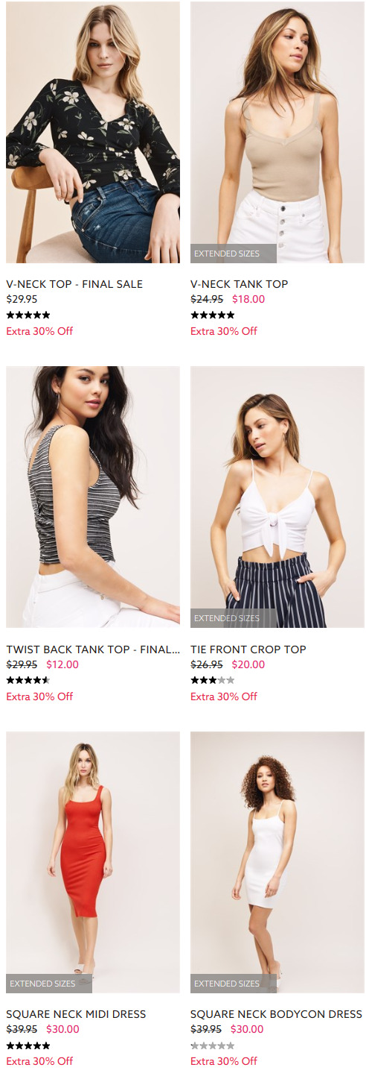Click Extended Sizes badge on V-Neck Tank Top
The height and width of the screenshot is (1085, 366).
click(x=234, y=254)
